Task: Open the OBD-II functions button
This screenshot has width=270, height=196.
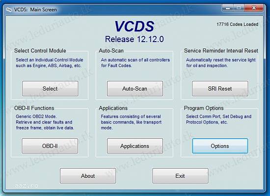Action: tap(50, 146)
